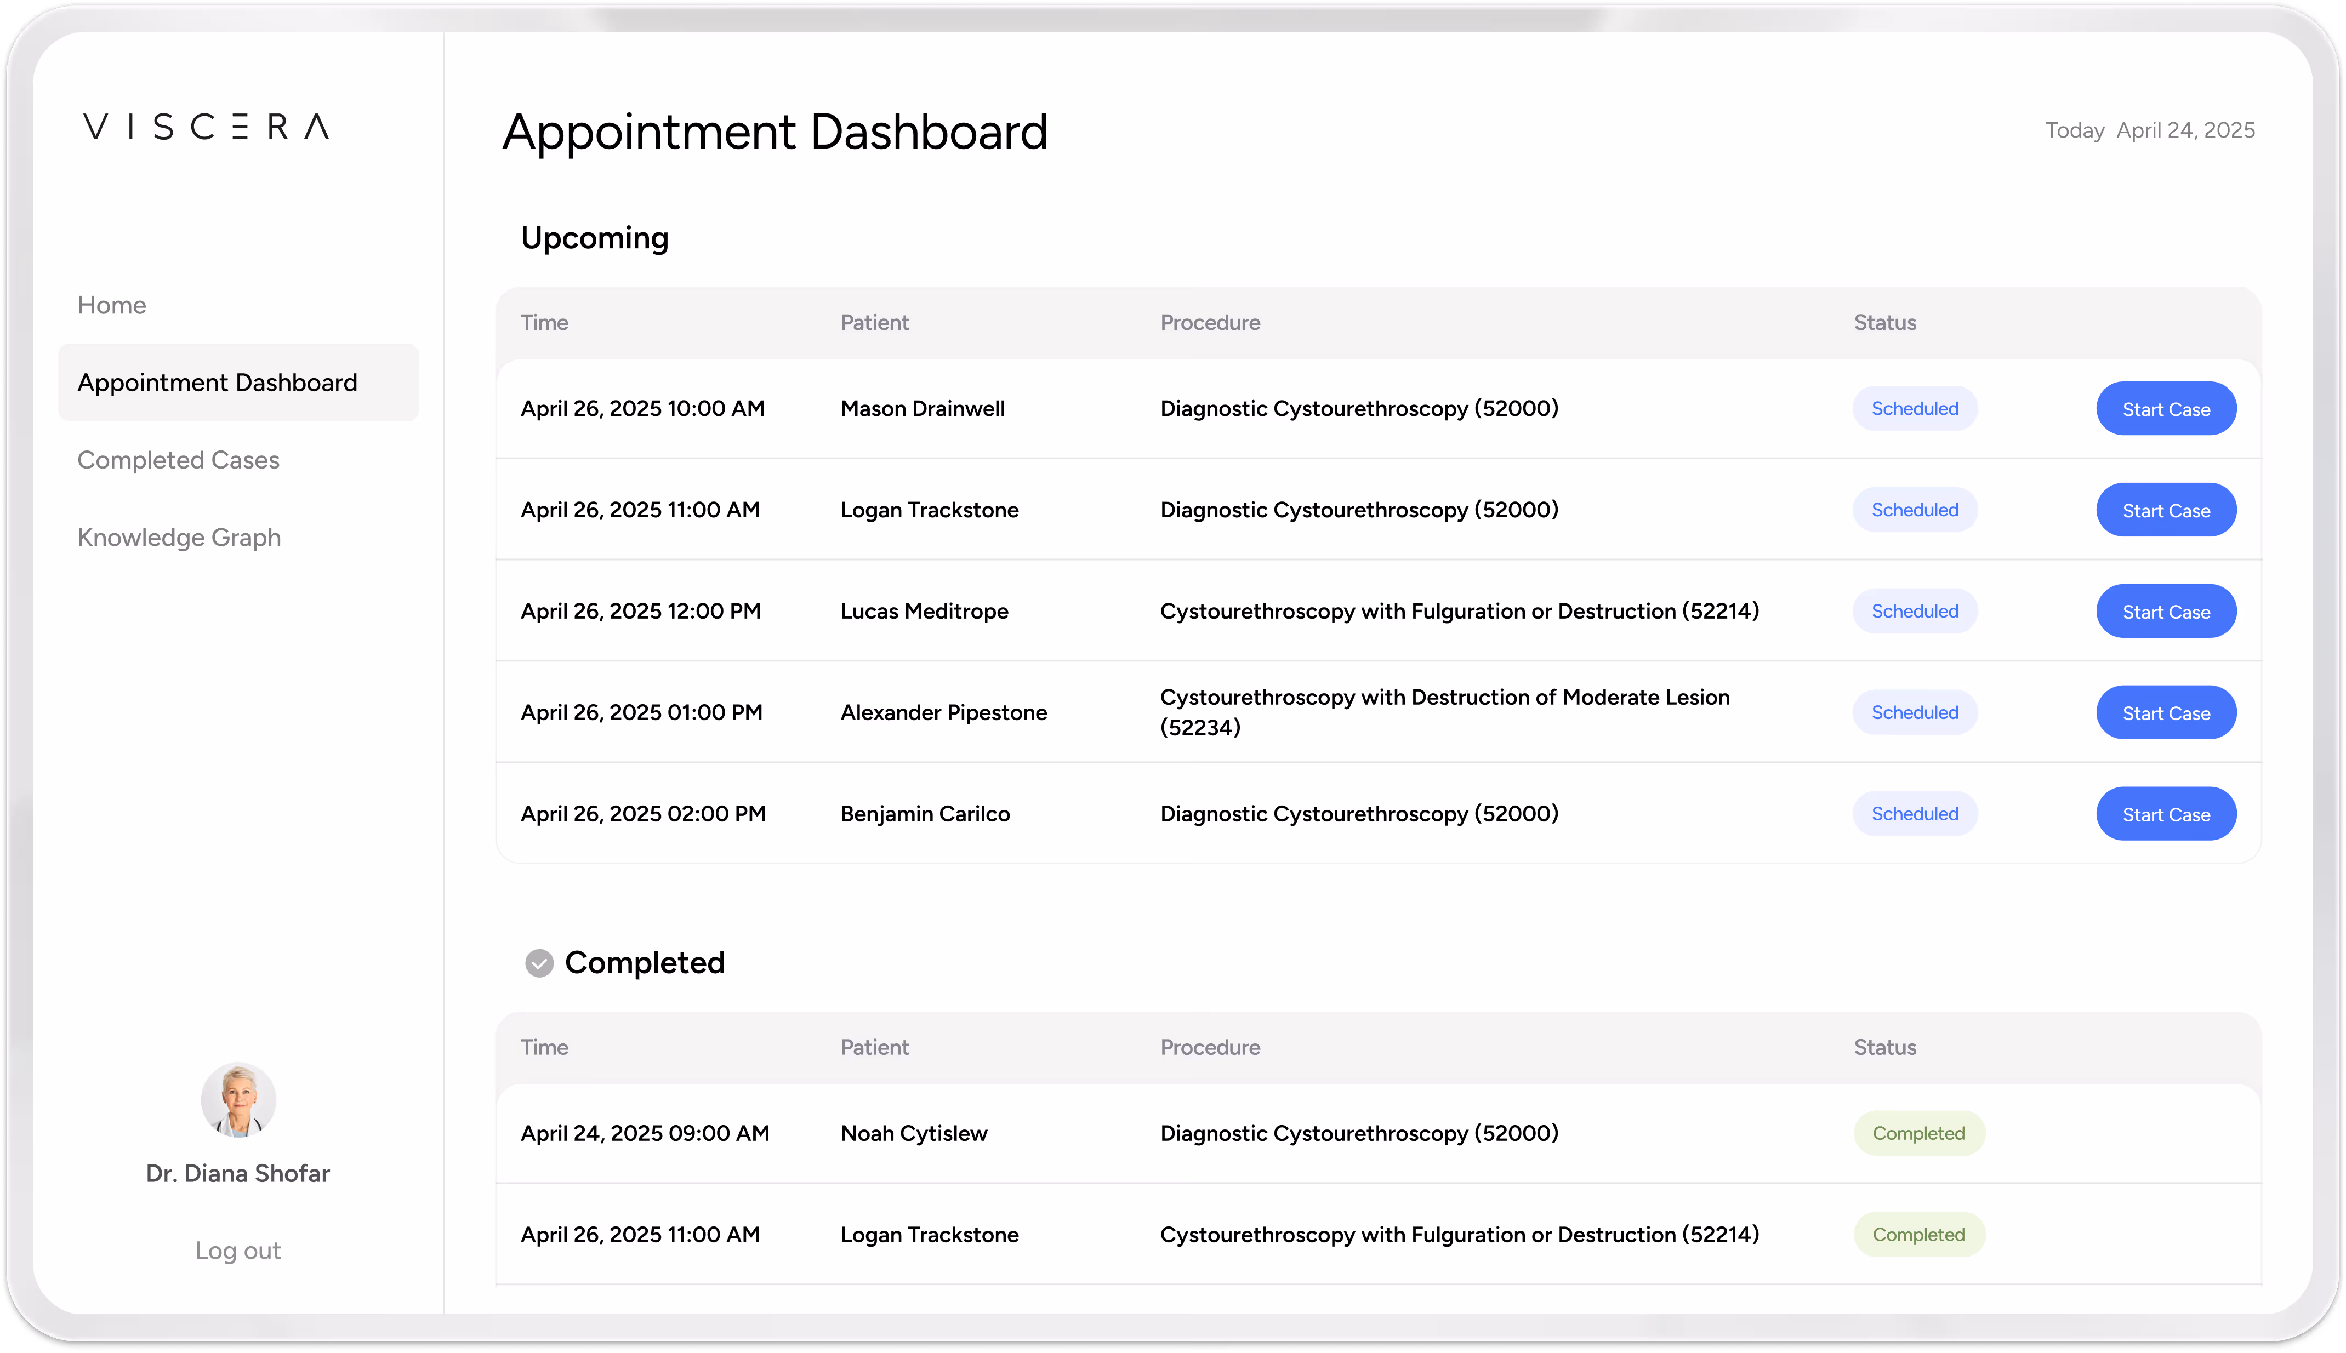This screenshot has height=1353, width=2346.
Task: Open the Appointment Dashboard page
Action: (217, 382)
